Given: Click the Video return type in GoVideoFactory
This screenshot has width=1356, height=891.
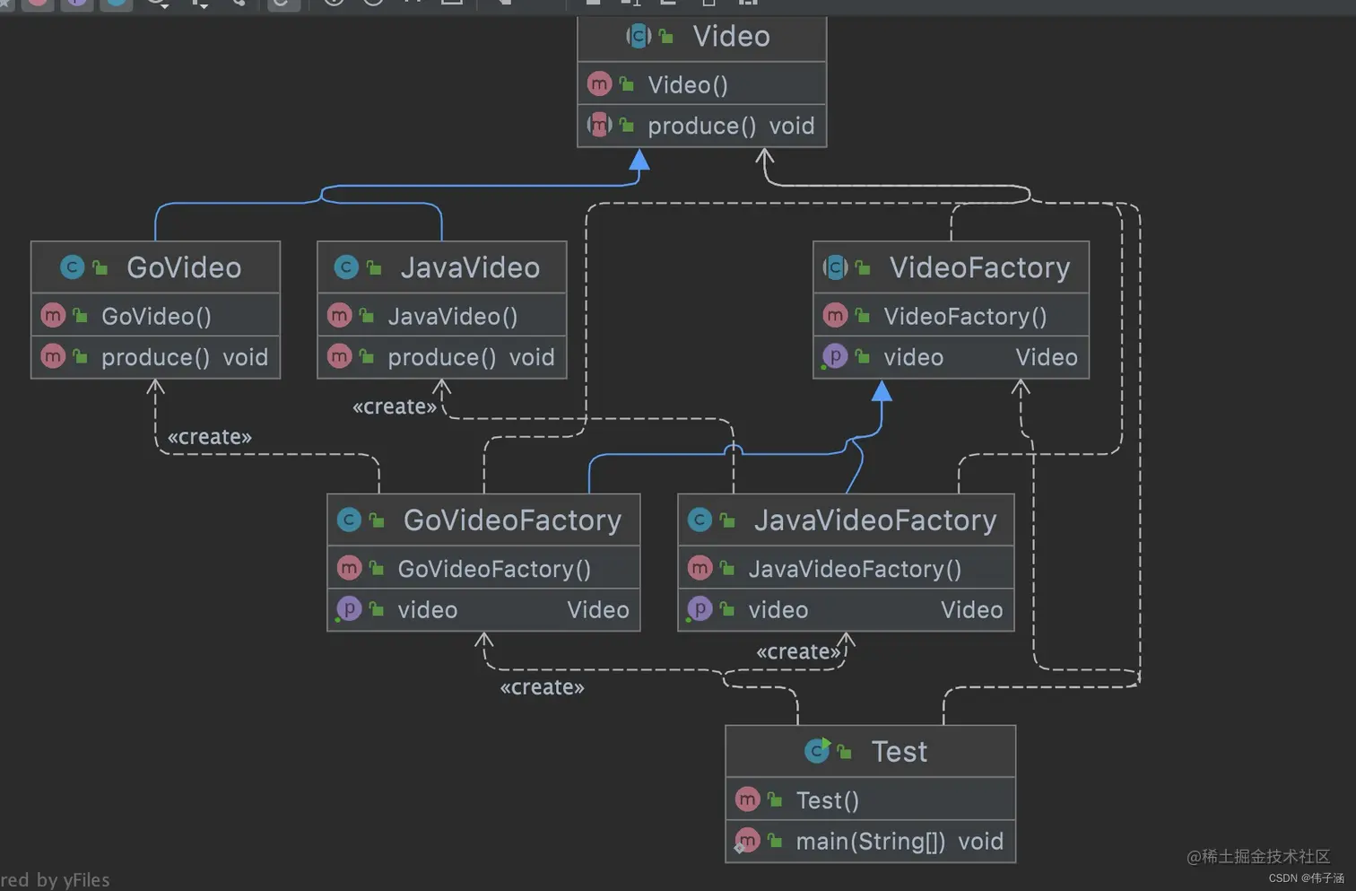Looking at the screenshot, I should coord(598,610).
